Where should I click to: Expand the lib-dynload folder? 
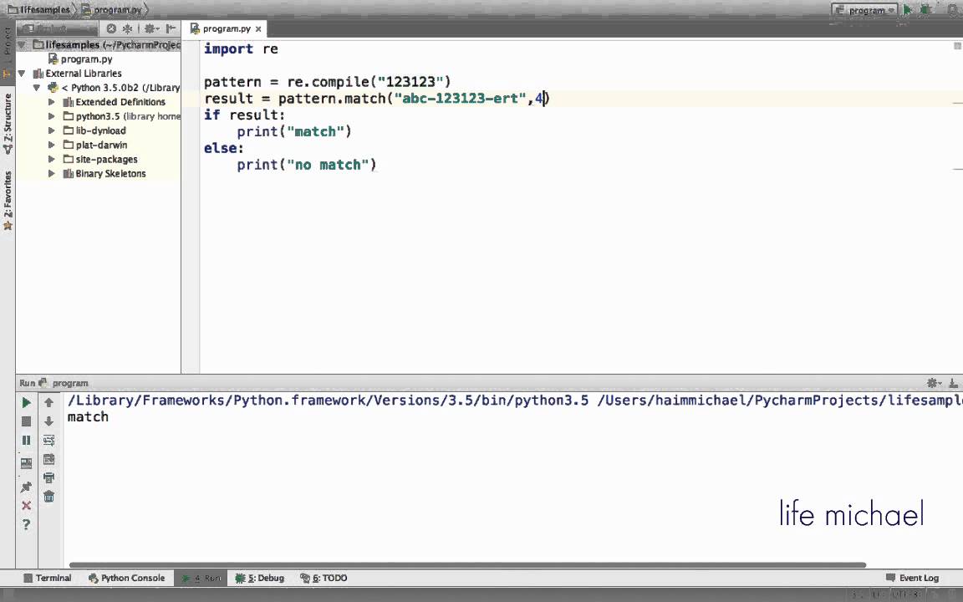coord(52,130)
